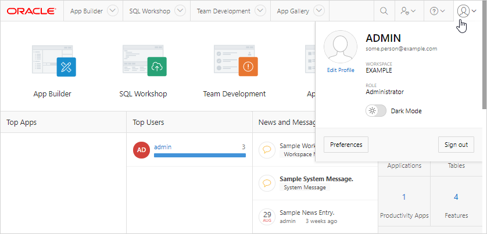Open the Team Development menu tab

click(x=223, y=11)
